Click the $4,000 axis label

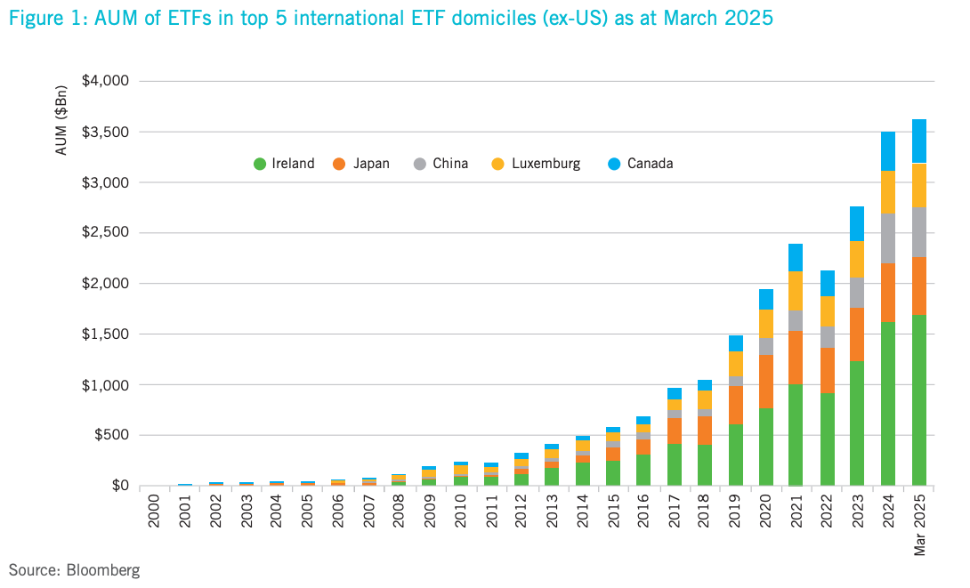[105, 81]
